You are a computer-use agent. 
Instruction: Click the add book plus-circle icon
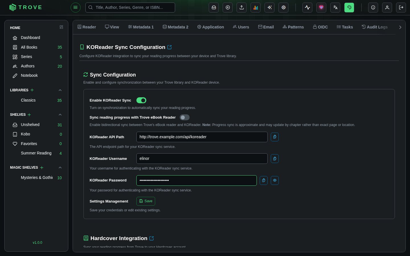click(228, 8)
